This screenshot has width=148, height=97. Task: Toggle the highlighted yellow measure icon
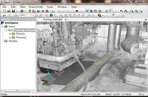tap(111, 11)
